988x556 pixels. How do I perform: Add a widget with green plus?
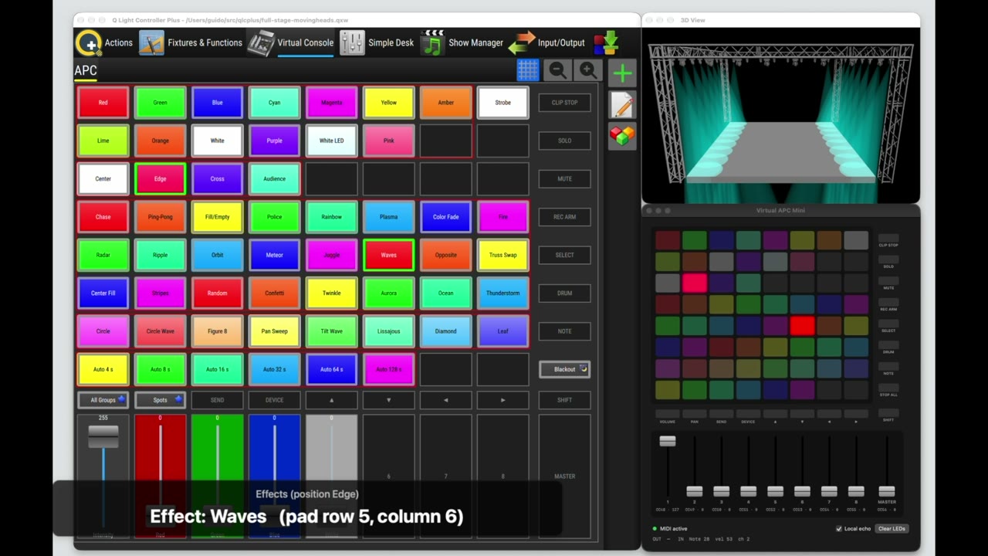point(622,73)
